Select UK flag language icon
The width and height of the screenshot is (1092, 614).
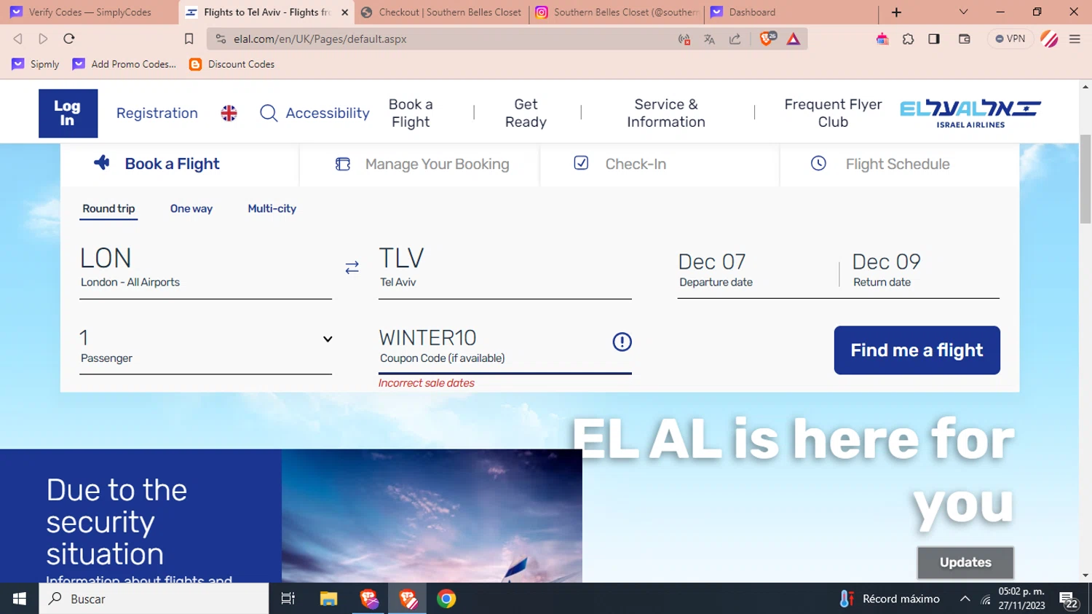[229, 113]
